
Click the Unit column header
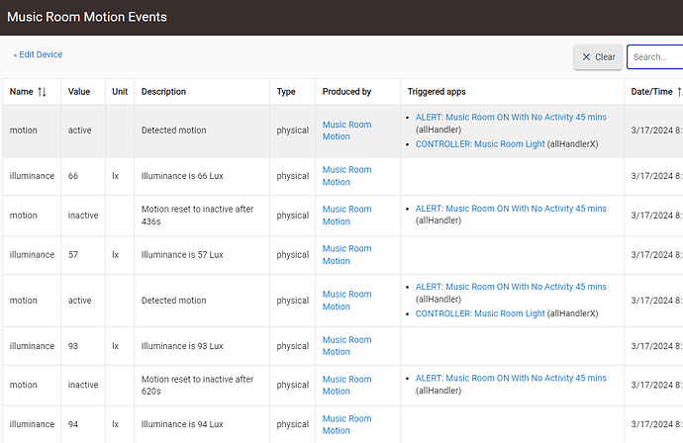(x=120, y=92)
